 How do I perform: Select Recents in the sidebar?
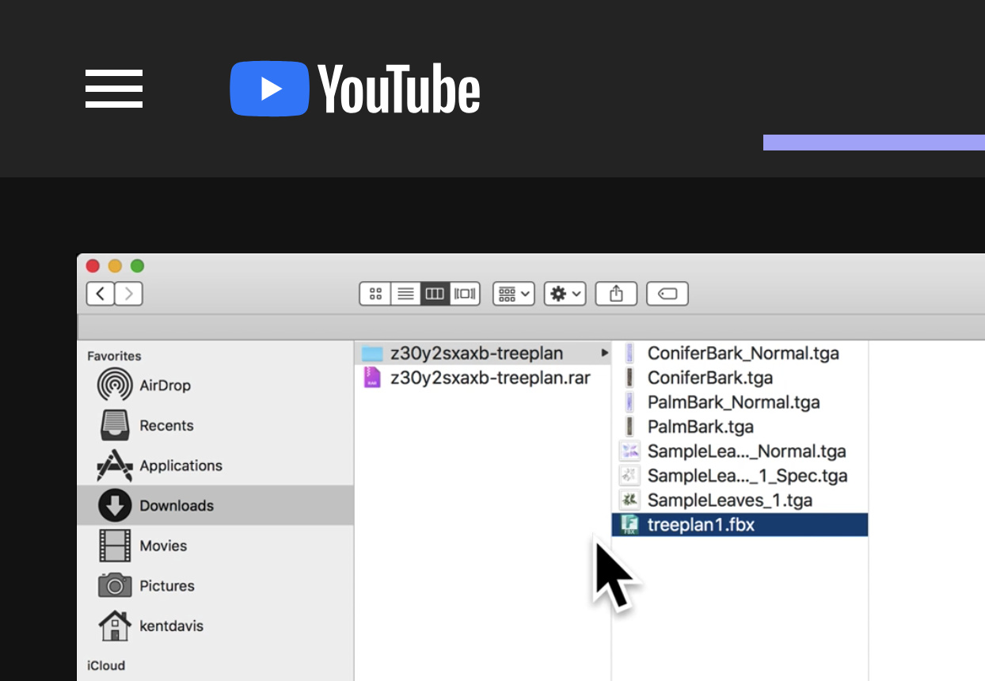tap(215, 425)
